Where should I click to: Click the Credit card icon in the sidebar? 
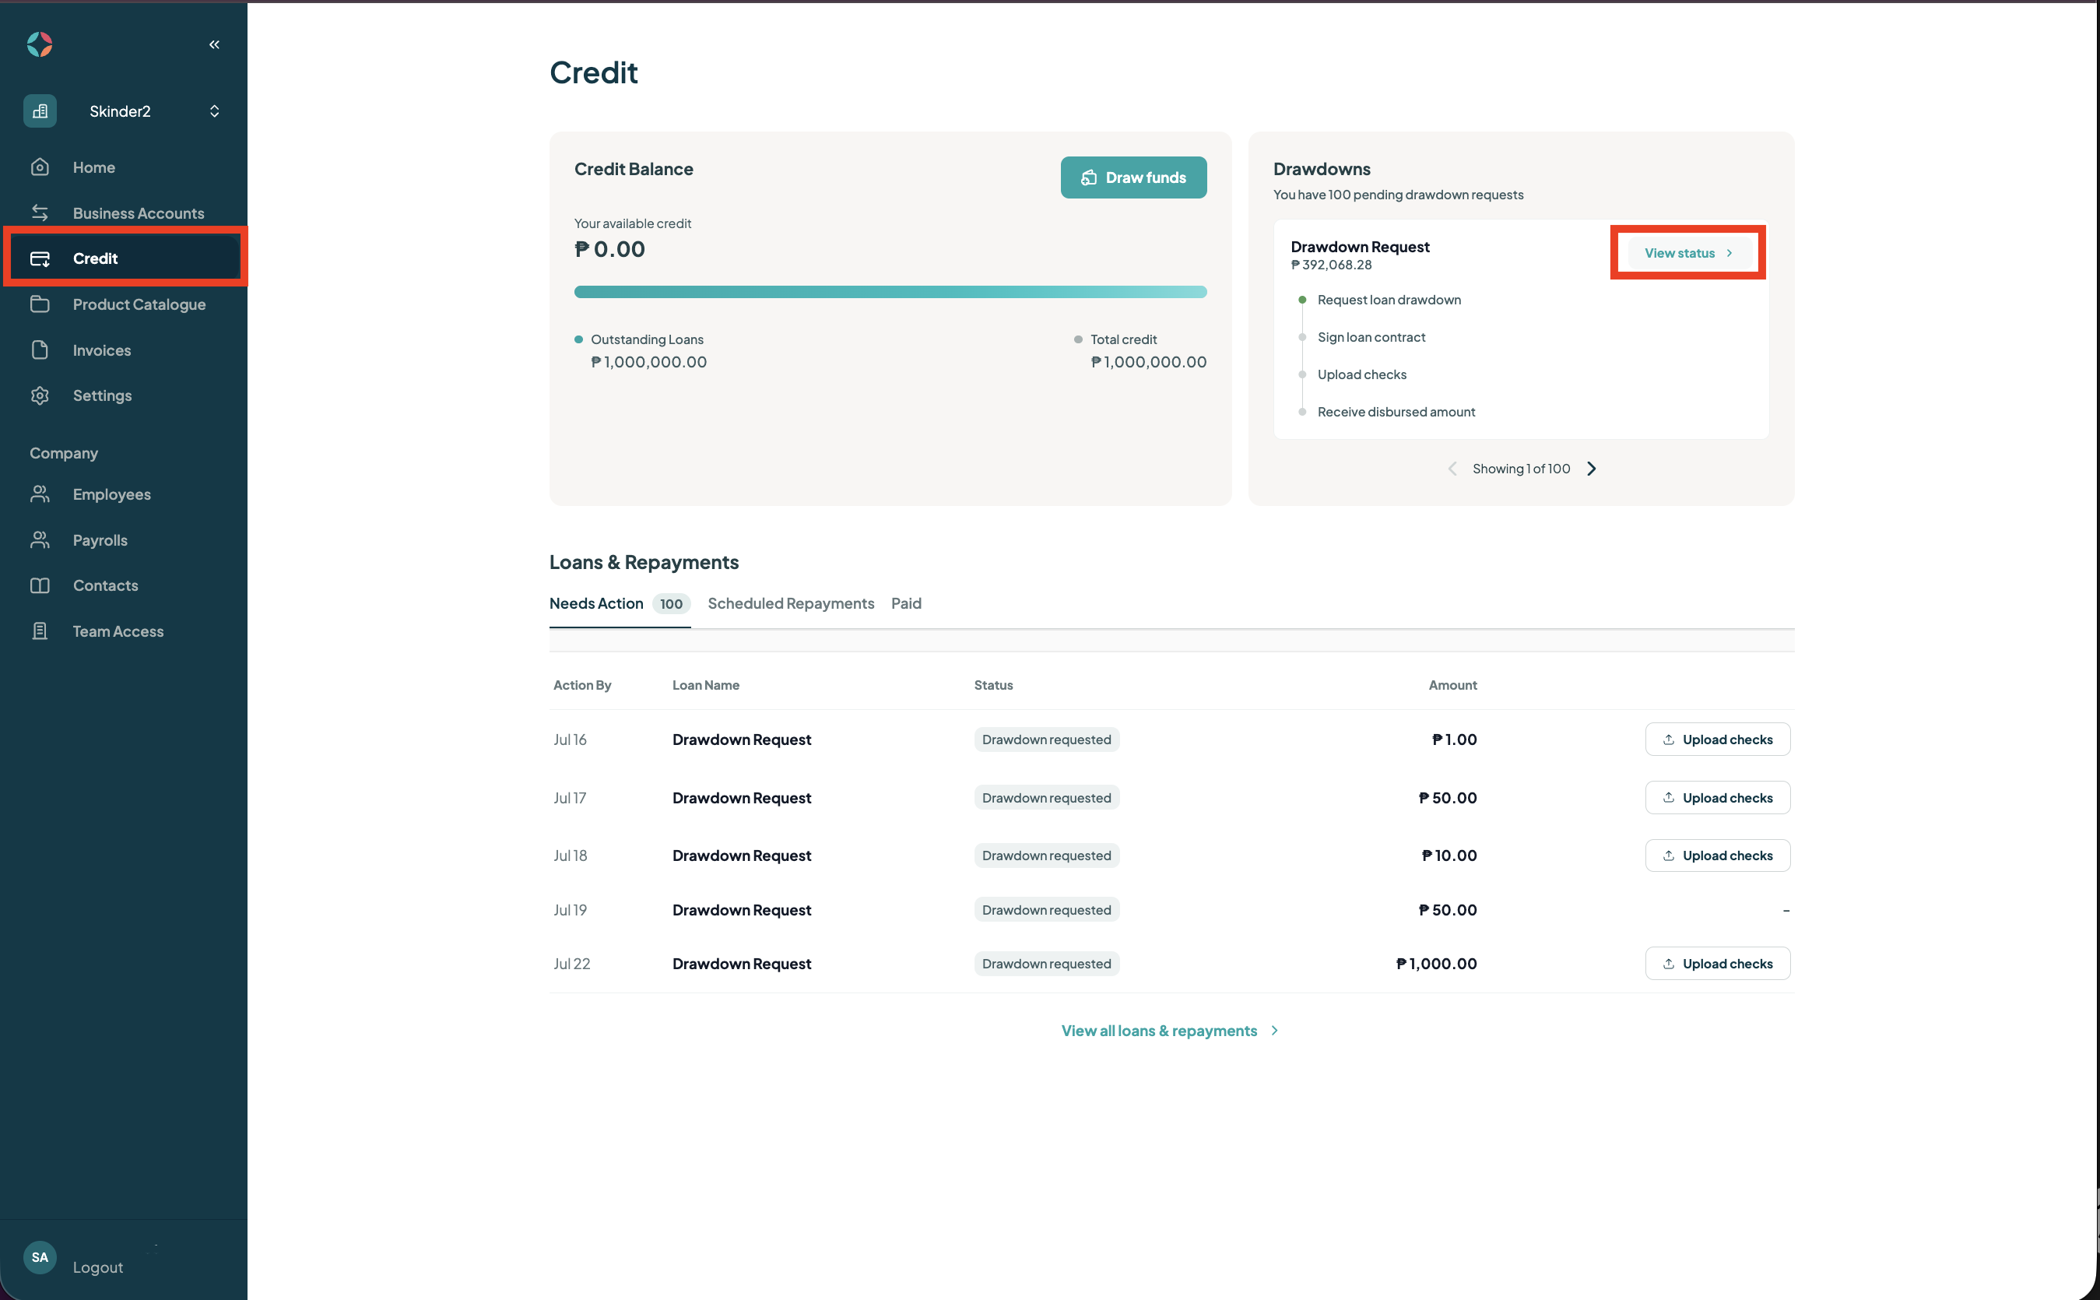click(x=40, y=258)
